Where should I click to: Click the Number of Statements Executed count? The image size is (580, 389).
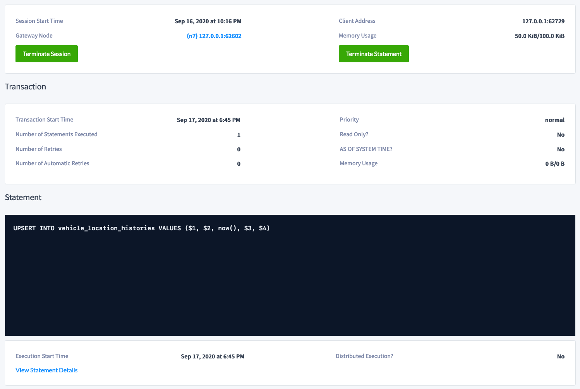239,135
